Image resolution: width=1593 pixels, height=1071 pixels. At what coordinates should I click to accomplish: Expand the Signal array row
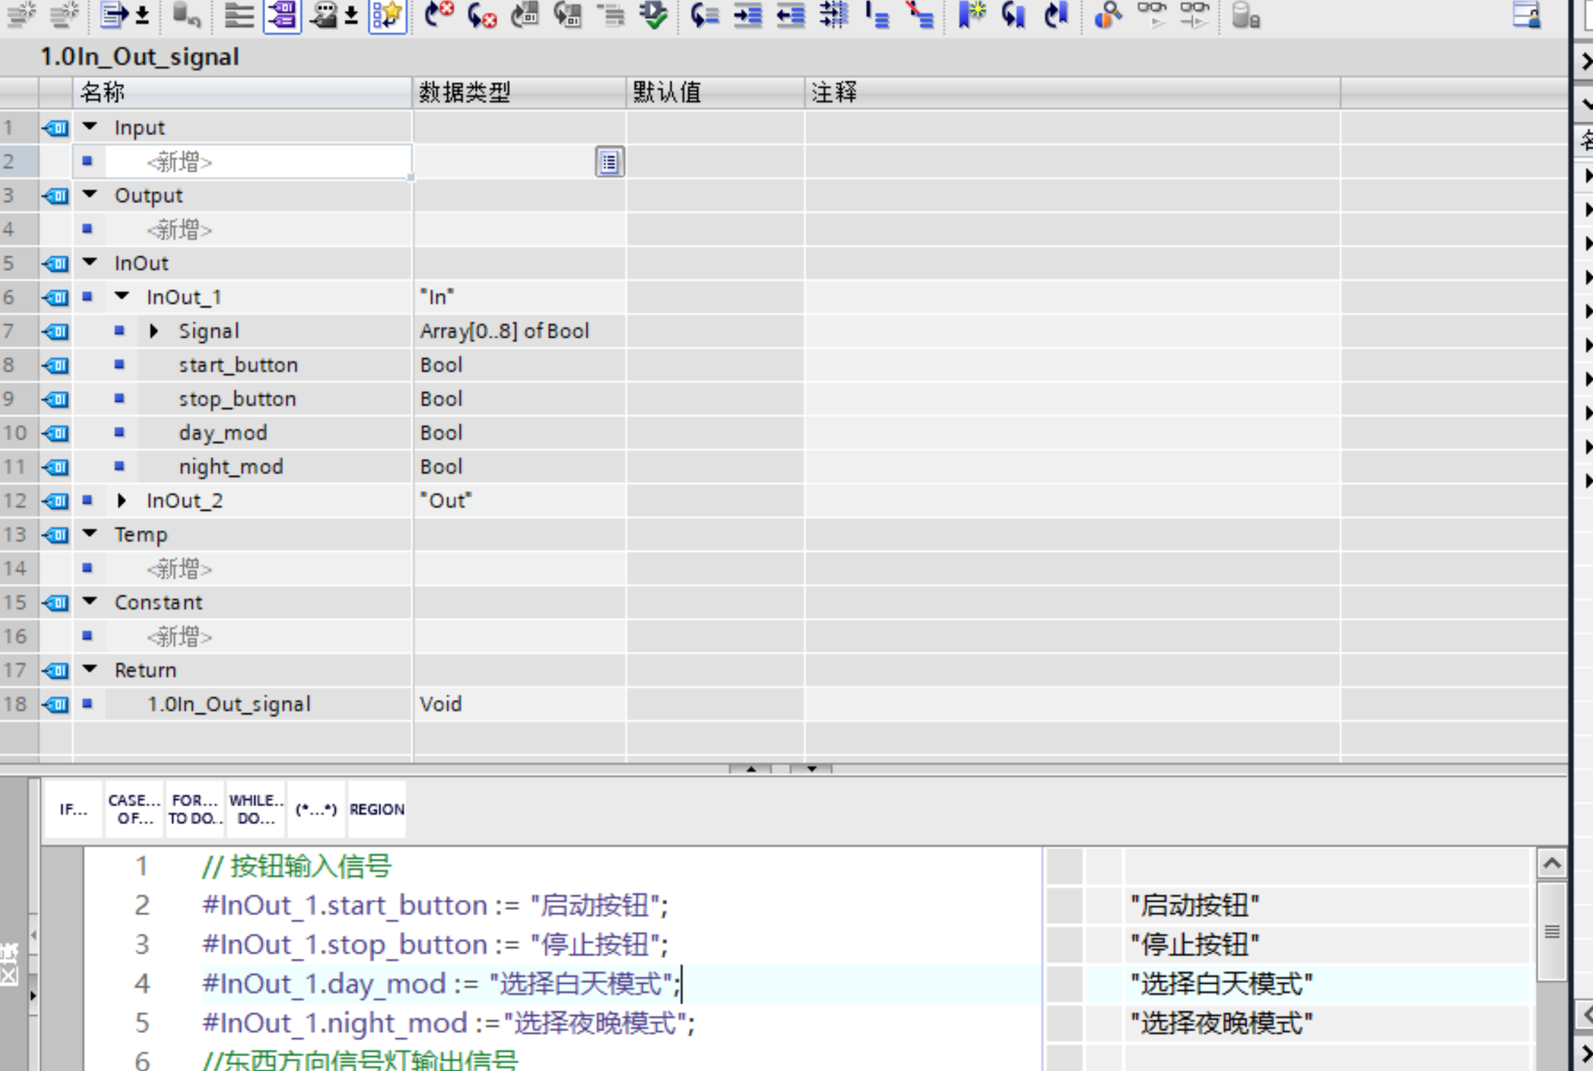(x=154, y=331)
